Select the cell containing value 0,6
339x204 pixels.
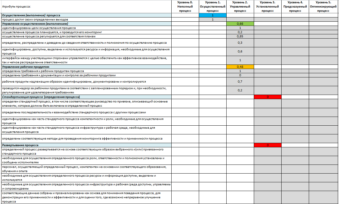click(240, 52)
